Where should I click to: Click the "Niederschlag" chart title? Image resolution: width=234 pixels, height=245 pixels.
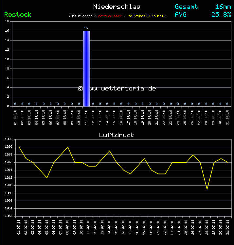[x=117, y=7]
